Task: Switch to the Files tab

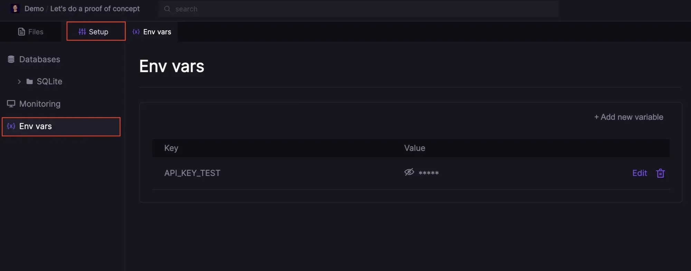Action: 31,32
